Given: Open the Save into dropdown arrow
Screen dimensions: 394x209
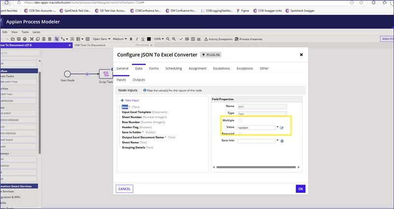Looking at the screenshot, I should pyautogui.click(x=277, y=140).
